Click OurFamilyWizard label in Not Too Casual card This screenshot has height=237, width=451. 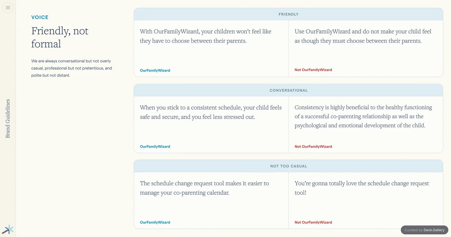pyautogui.click(x=155, y=222)
